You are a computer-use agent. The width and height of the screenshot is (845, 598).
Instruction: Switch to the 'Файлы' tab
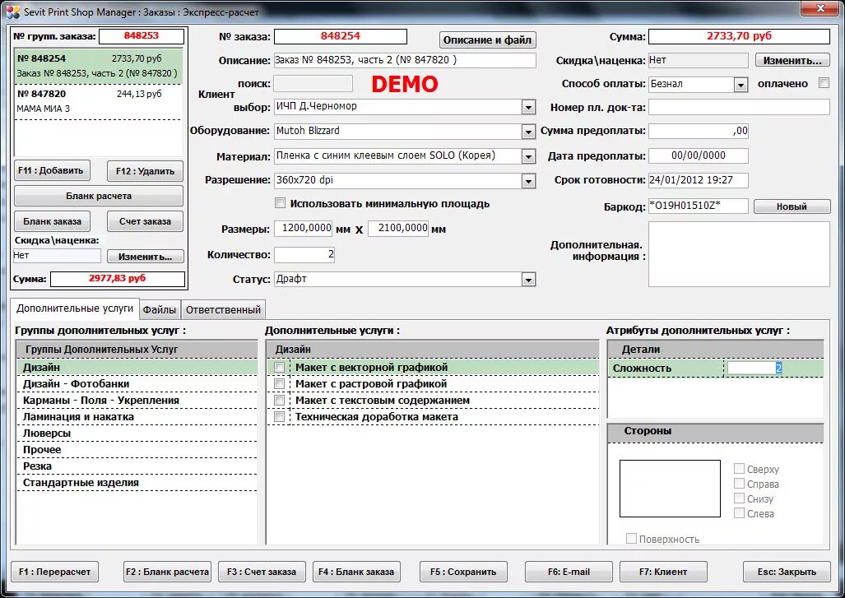[160, 310]
